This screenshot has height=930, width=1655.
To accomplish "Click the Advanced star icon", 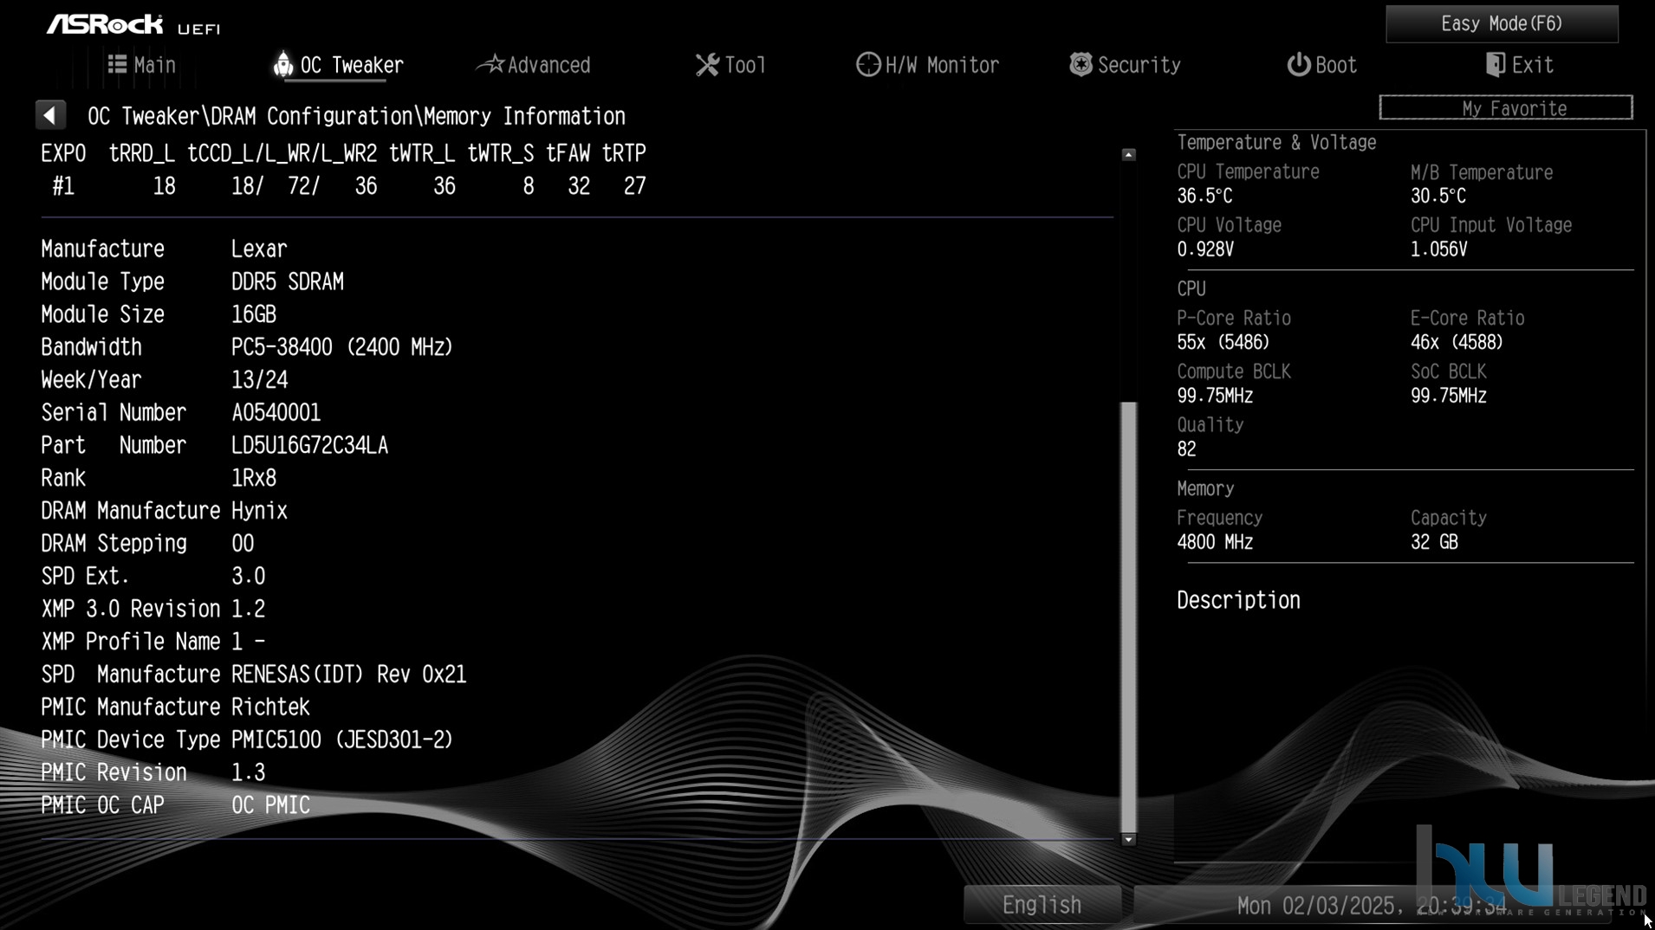I will coord(490,64).
